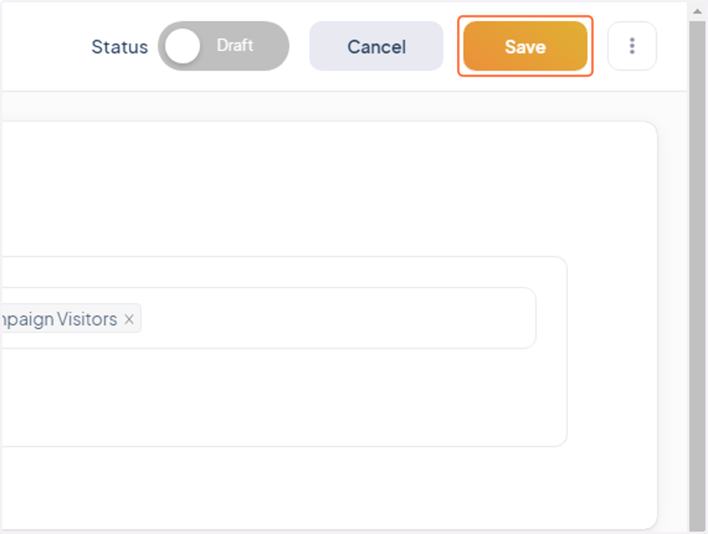Expand the kebab menu beside Save
708x534 pixels.
pyautogui.click(x=632, y=46)
